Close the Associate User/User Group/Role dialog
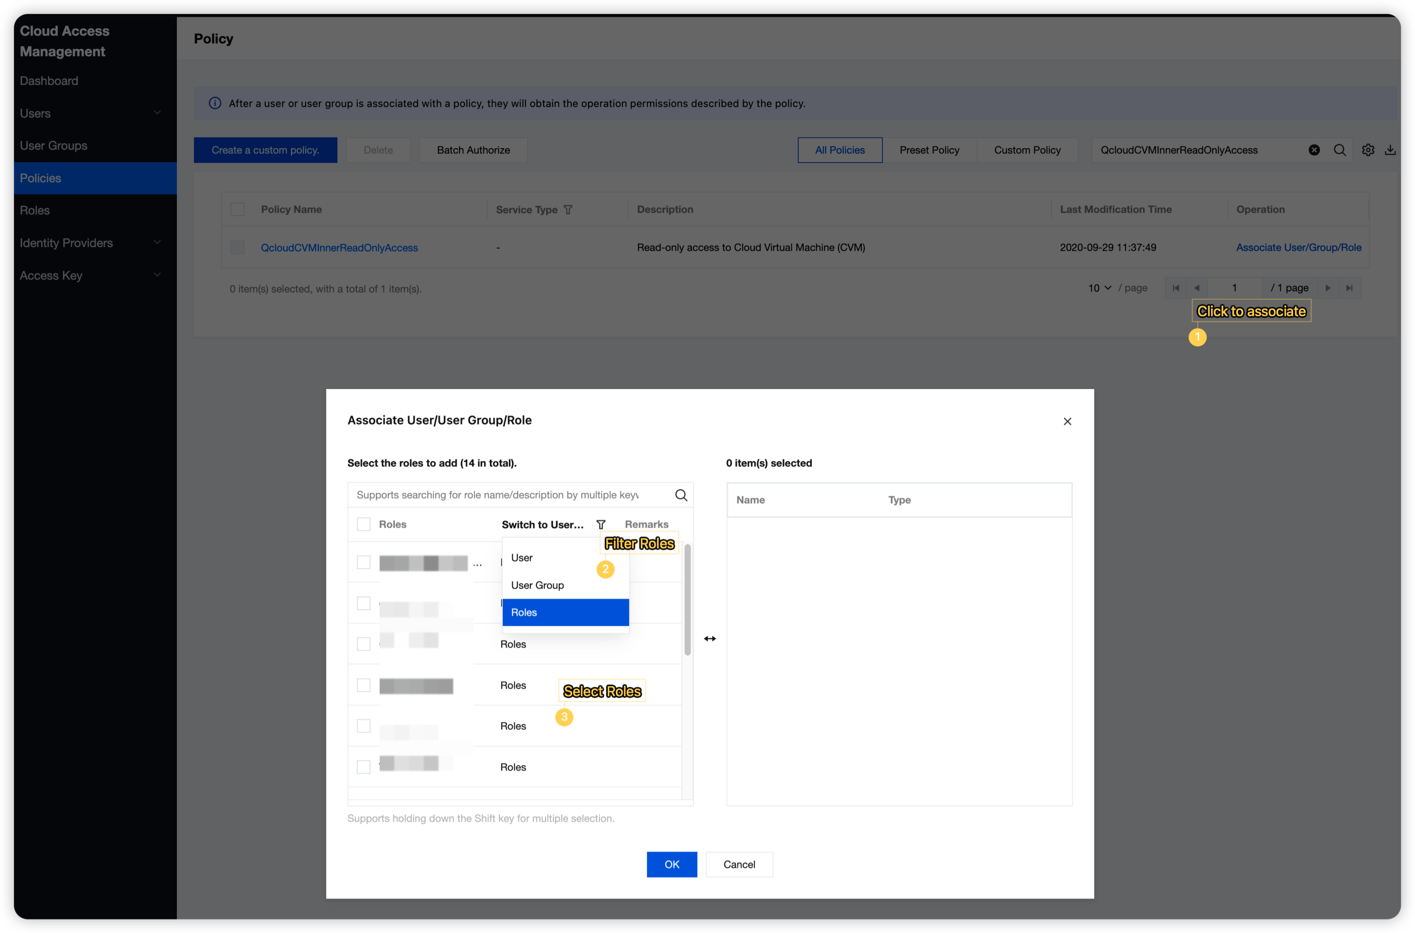Image resolution: width=1415 pixels, height=933 pixels. tap(1067, 421)
